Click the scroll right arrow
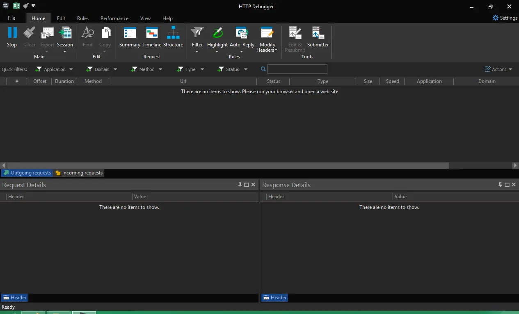 516,165
